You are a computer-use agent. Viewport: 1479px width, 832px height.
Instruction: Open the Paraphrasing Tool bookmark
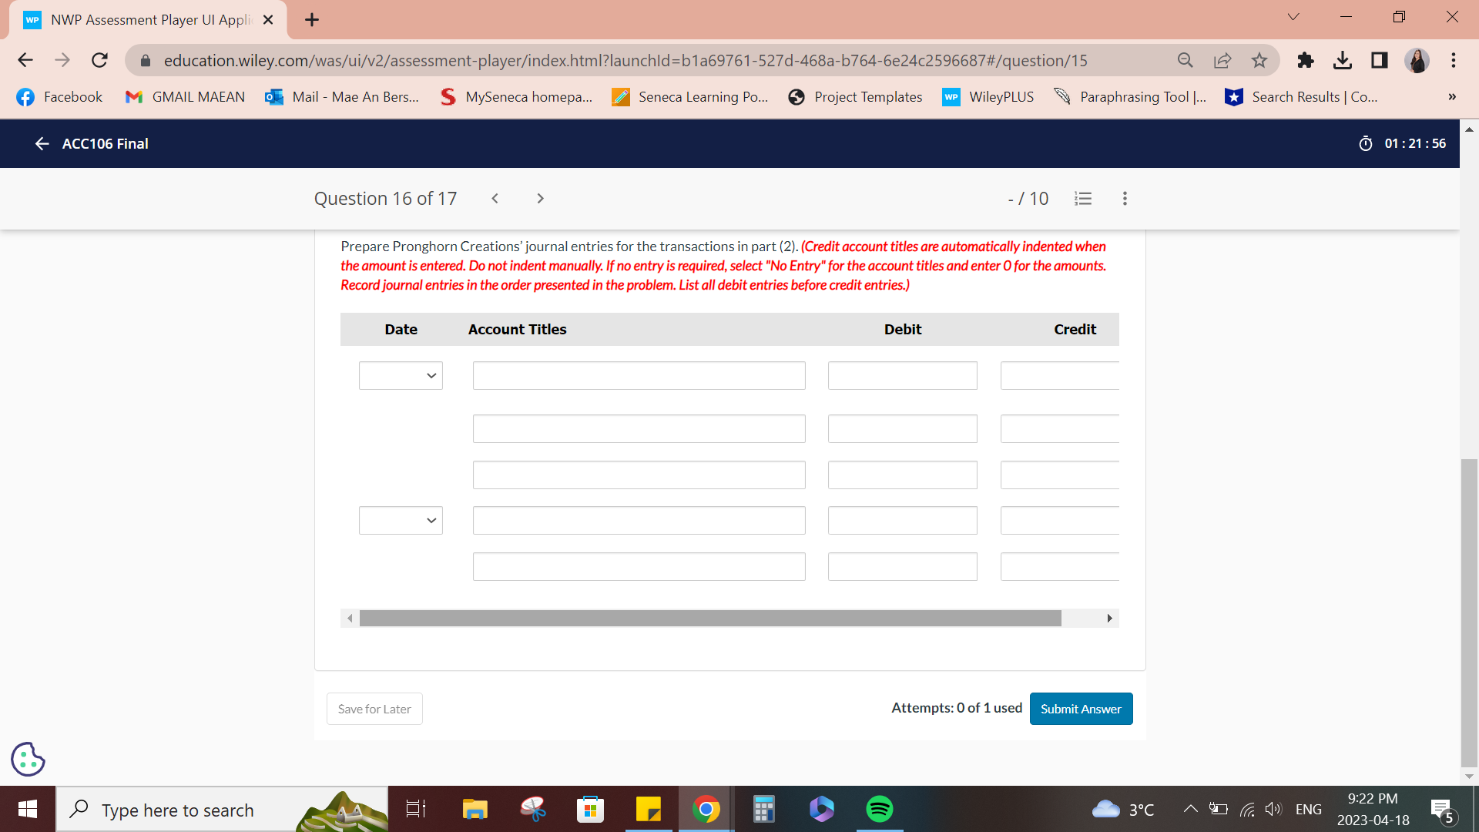click(x=1129, y=96)
